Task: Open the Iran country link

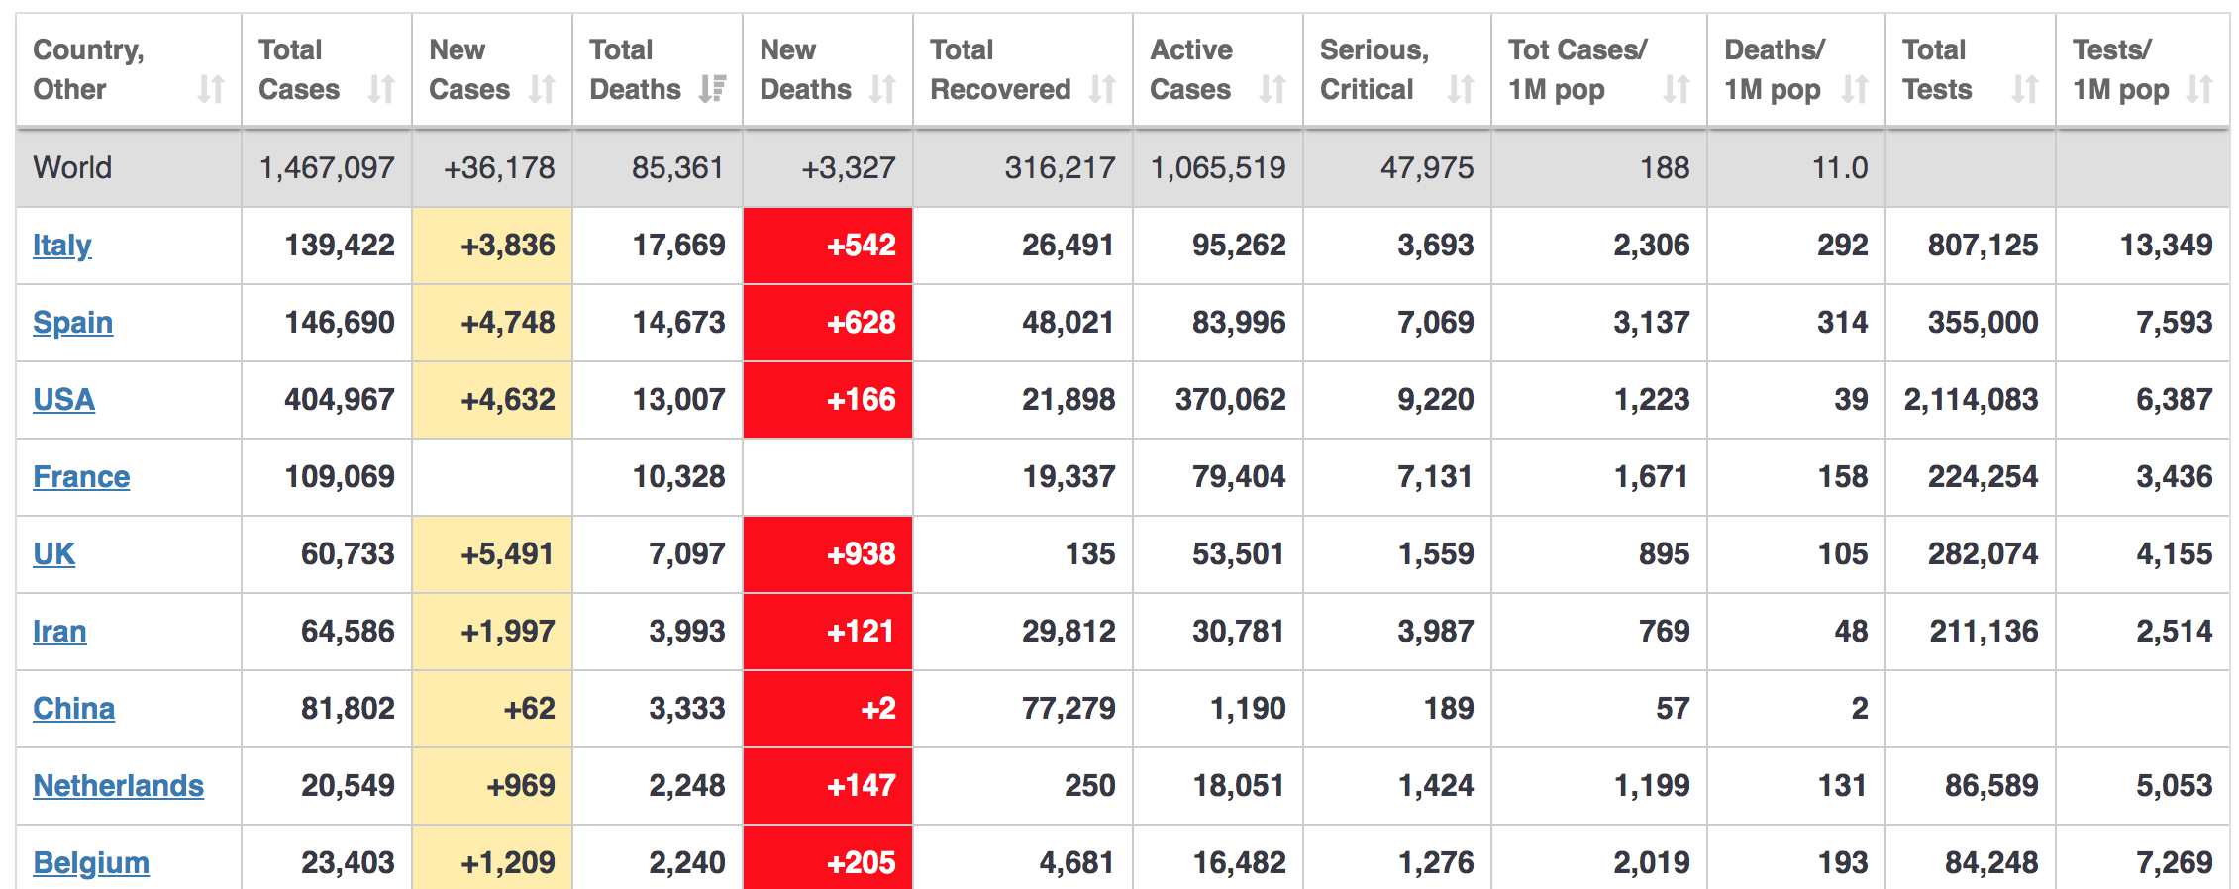Action: point(59,632)
